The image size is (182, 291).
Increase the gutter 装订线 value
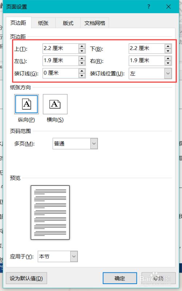[x=82, y=71]
